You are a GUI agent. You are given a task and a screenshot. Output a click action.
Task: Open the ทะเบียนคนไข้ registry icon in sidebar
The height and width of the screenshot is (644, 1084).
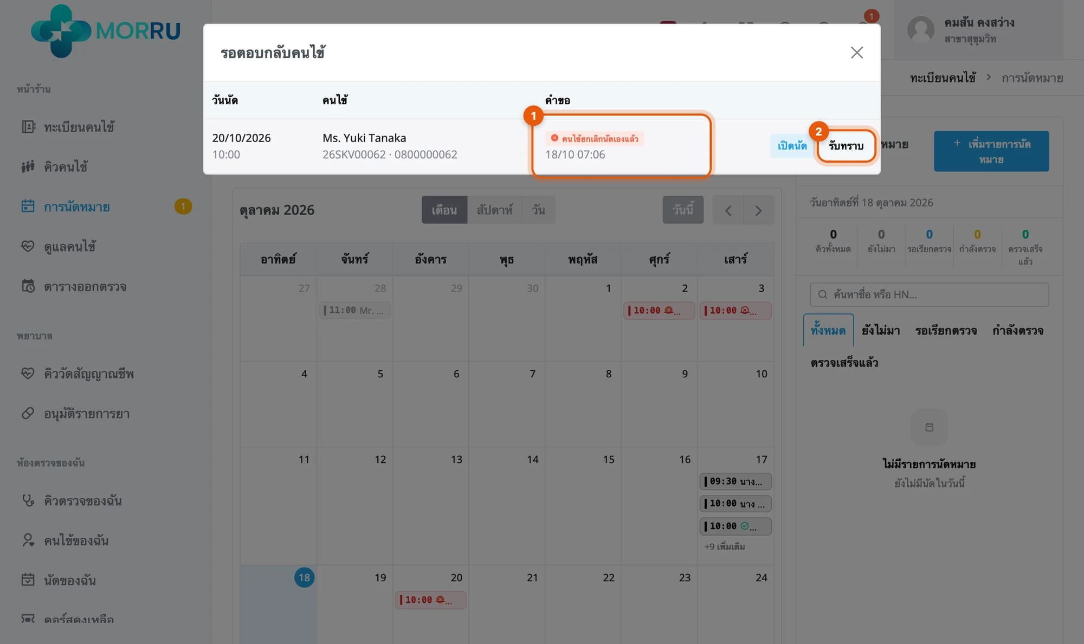click(x=28, y=127)
